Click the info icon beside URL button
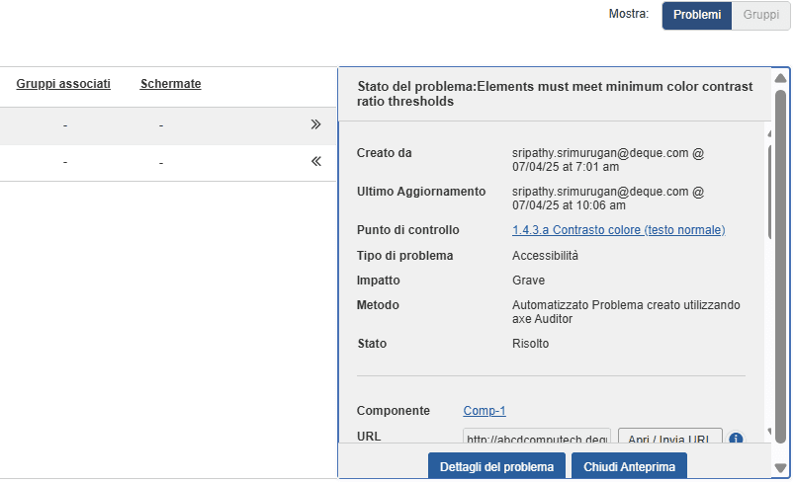Viewport: 794px width, 484px height. point(736,438)
